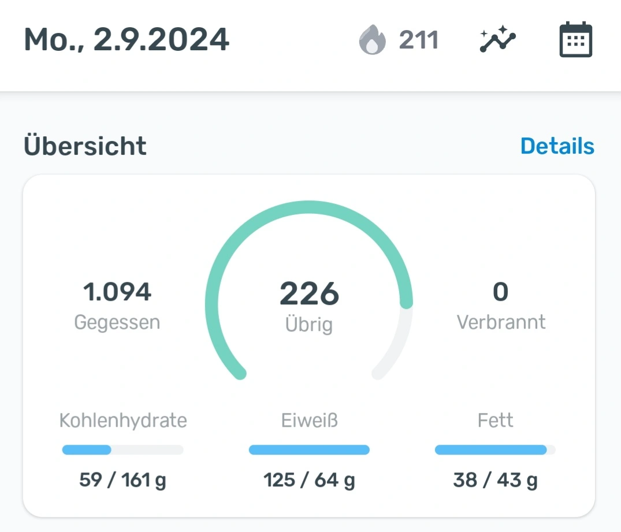The image size is (621, 532).
Task: Open the Details link
Action: pyautogui.click(x=557, y=147)
